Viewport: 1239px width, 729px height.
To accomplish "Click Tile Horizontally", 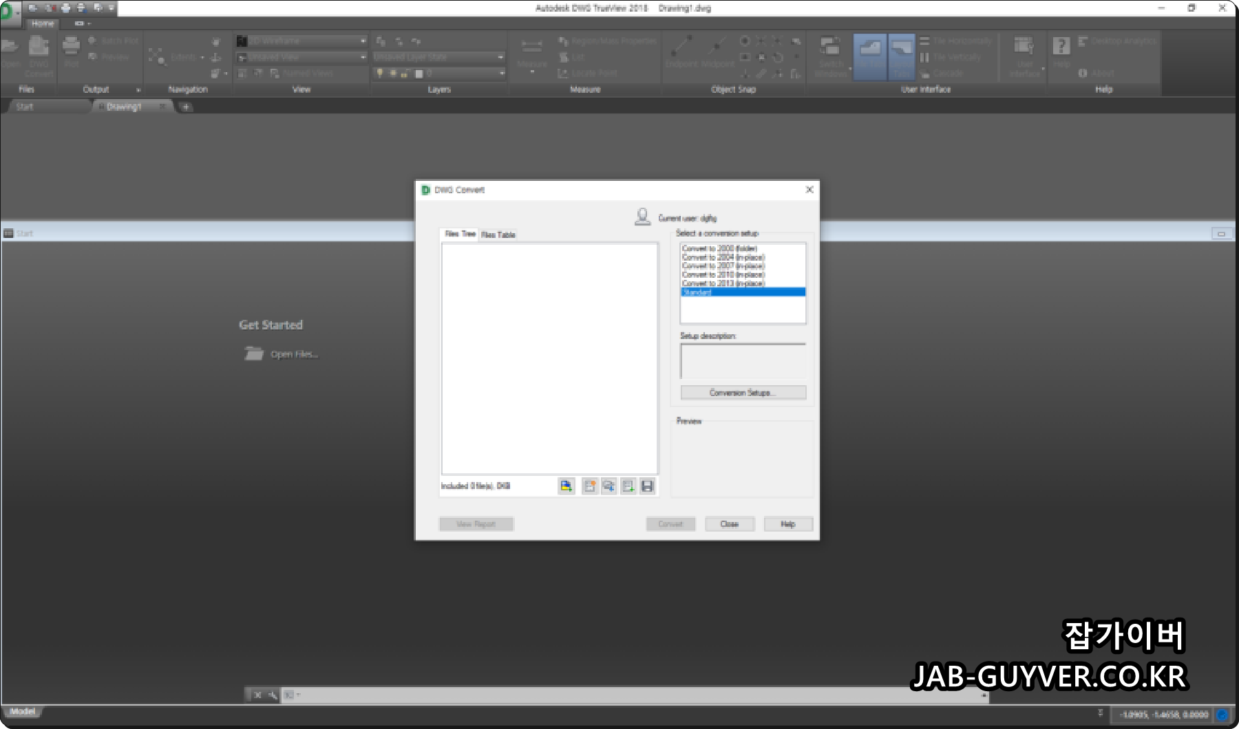I will tap(955, 41).
